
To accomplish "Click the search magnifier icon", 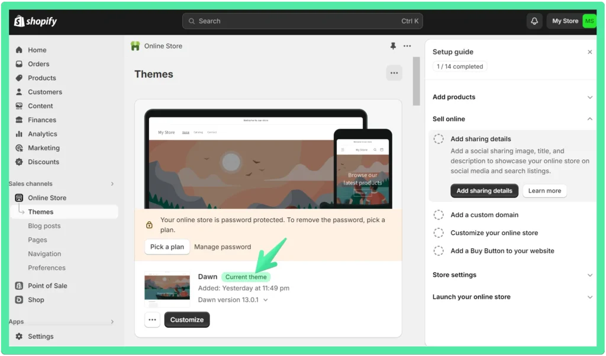I will (191, 21).
